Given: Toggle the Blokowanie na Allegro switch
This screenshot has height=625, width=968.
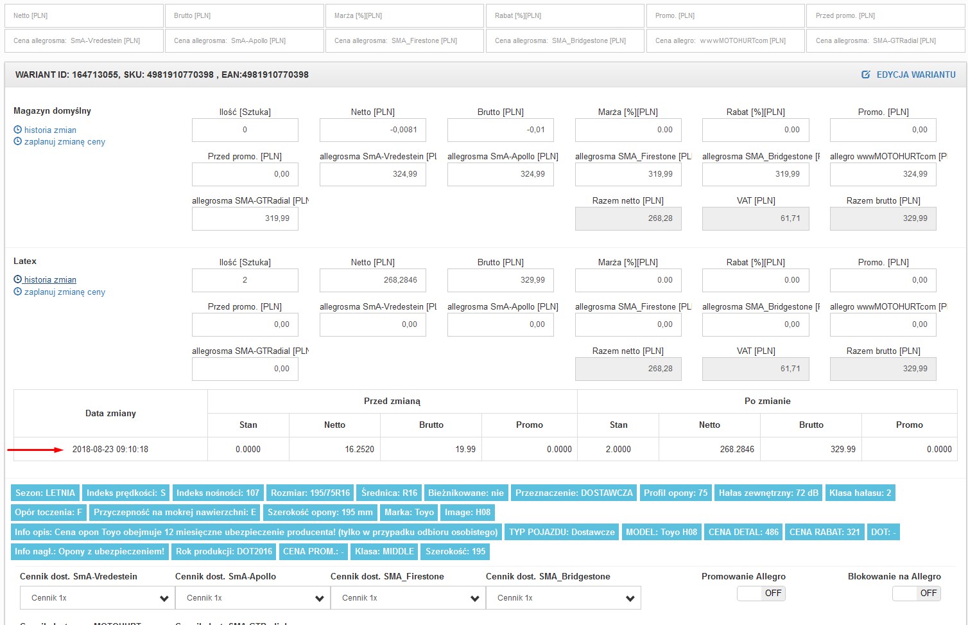Looking at the screenshot, I should [x=916, y=593].
